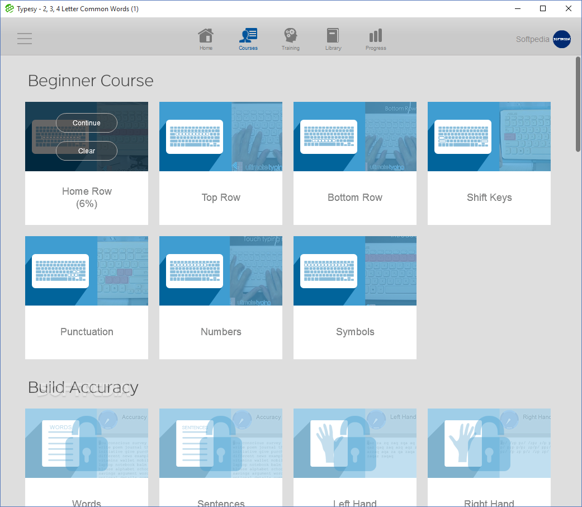
Task: Click the Shift Keys course title
Action: click(x=489, y=197)
